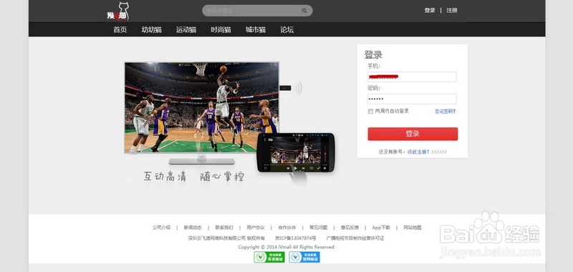Open the 常见问题 footer link
Viewport: 573px width, 272px height.
318,228
